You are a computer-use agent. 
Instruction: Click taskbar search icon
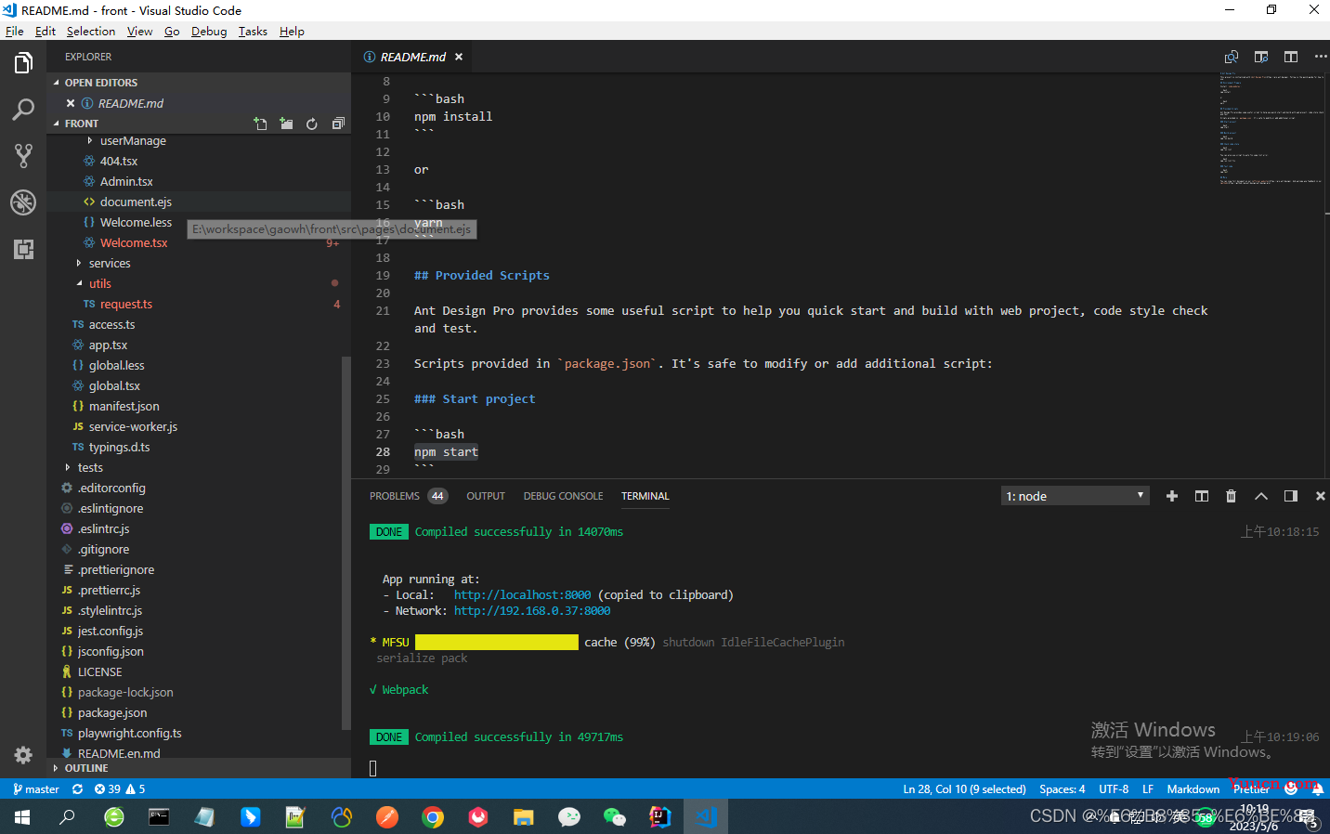[x=67, y=816]
